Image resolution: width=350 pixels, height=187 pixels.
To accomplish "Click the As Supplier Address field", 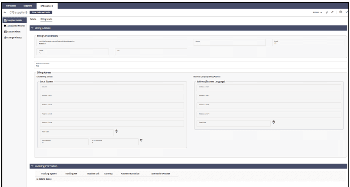I will click(190, 65).
